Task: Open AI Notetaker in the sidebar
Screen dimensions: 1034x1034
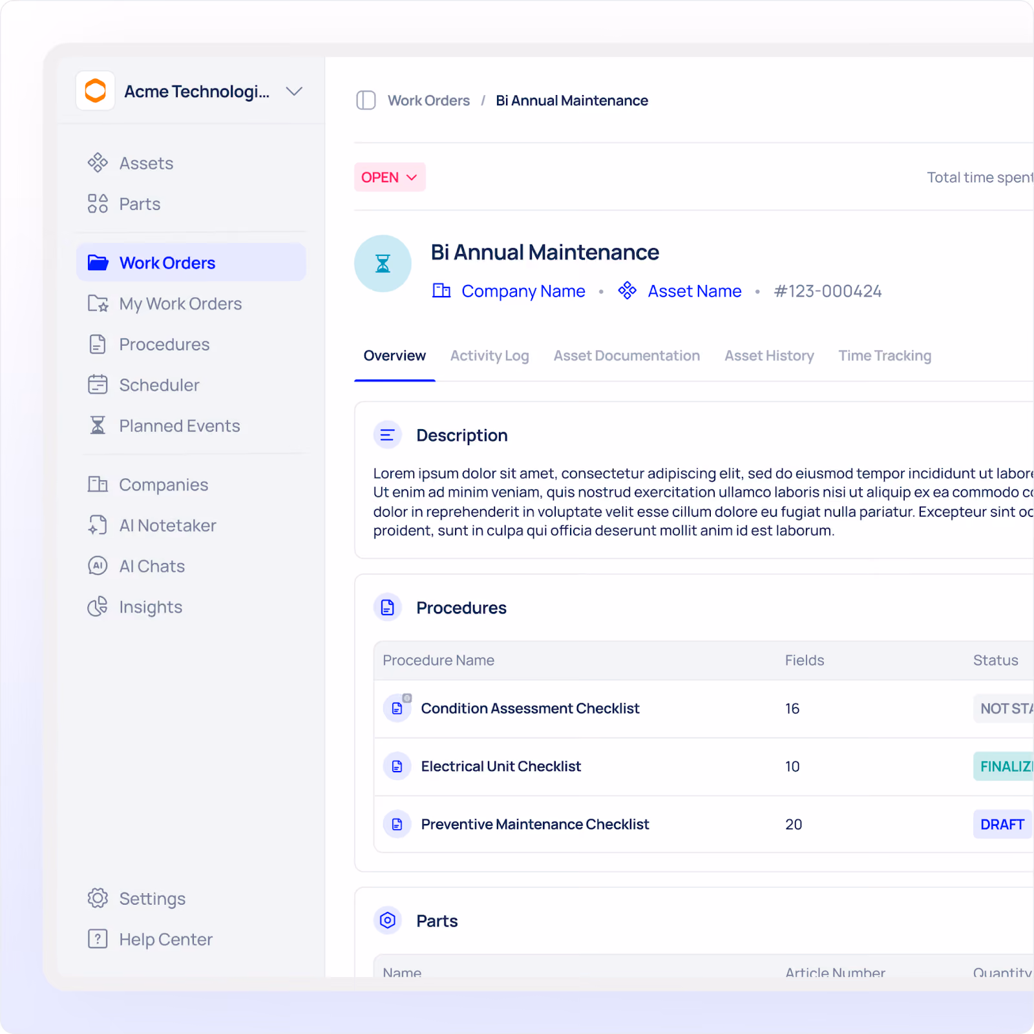Action: click(x=191, y=525)
